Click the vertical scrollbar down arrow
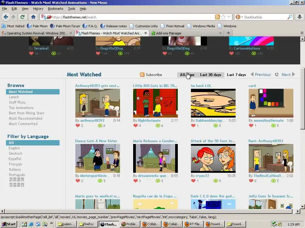The image size is (305, 228). 303,207
